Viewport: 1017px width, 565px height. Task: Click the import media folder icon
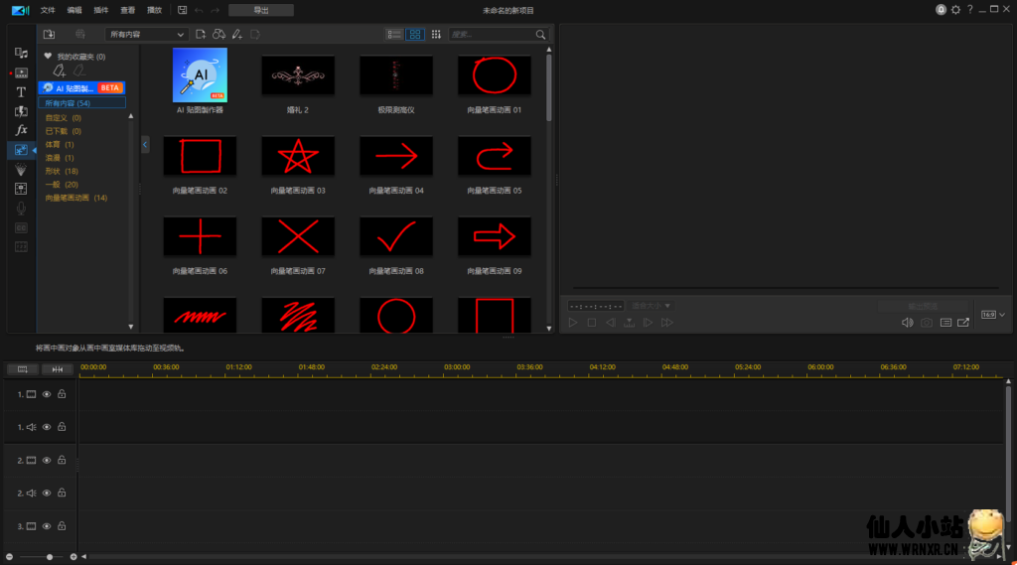click(x=49, y=34)
